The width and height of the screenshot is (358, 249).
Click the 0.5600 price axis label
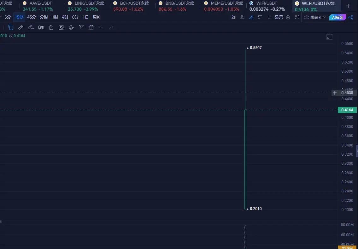[347, 44]
